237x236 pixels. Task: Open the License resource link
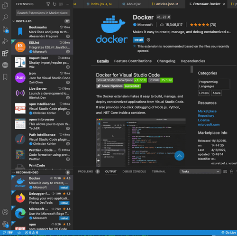(x=204, y=120)
